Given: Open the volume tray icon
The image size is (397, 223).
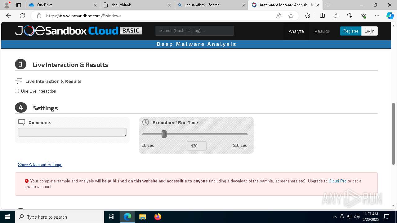Looking at the screenshot, I should point(357,217).
